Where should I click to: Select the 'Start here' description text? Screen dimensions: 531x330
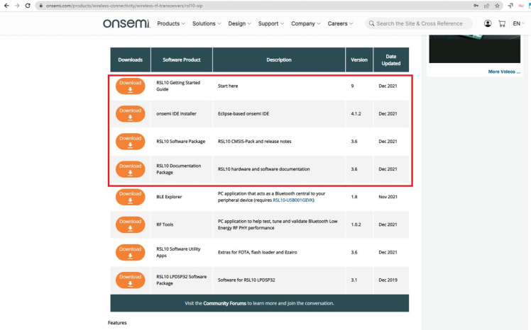tap(228, 86)
